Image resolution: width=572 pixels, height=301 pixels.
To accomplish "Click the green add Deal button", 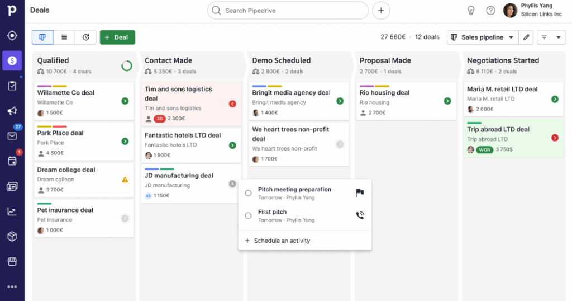I will (117, 37).
